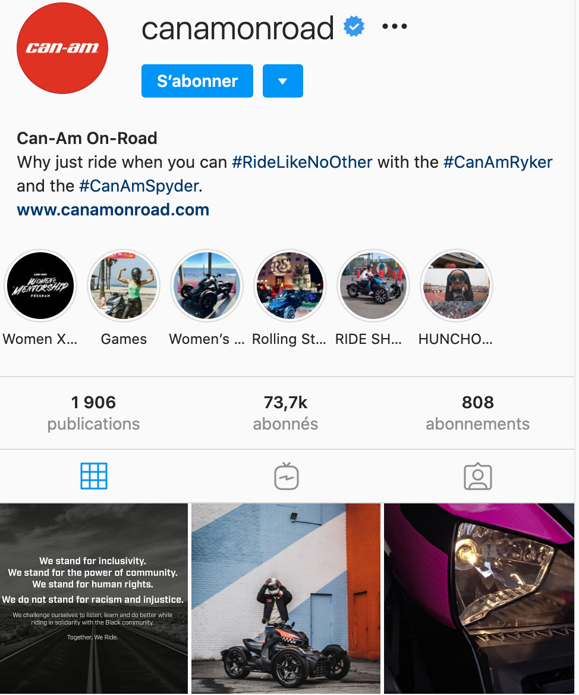Open the #CanAmRyker hashtag
This screenshot has height=695, width=579.
(x=498, y=162)
